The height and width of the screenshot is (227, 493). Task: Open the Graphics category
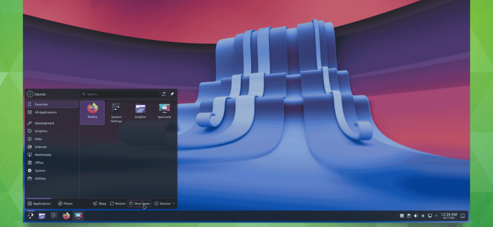(52, 131)
